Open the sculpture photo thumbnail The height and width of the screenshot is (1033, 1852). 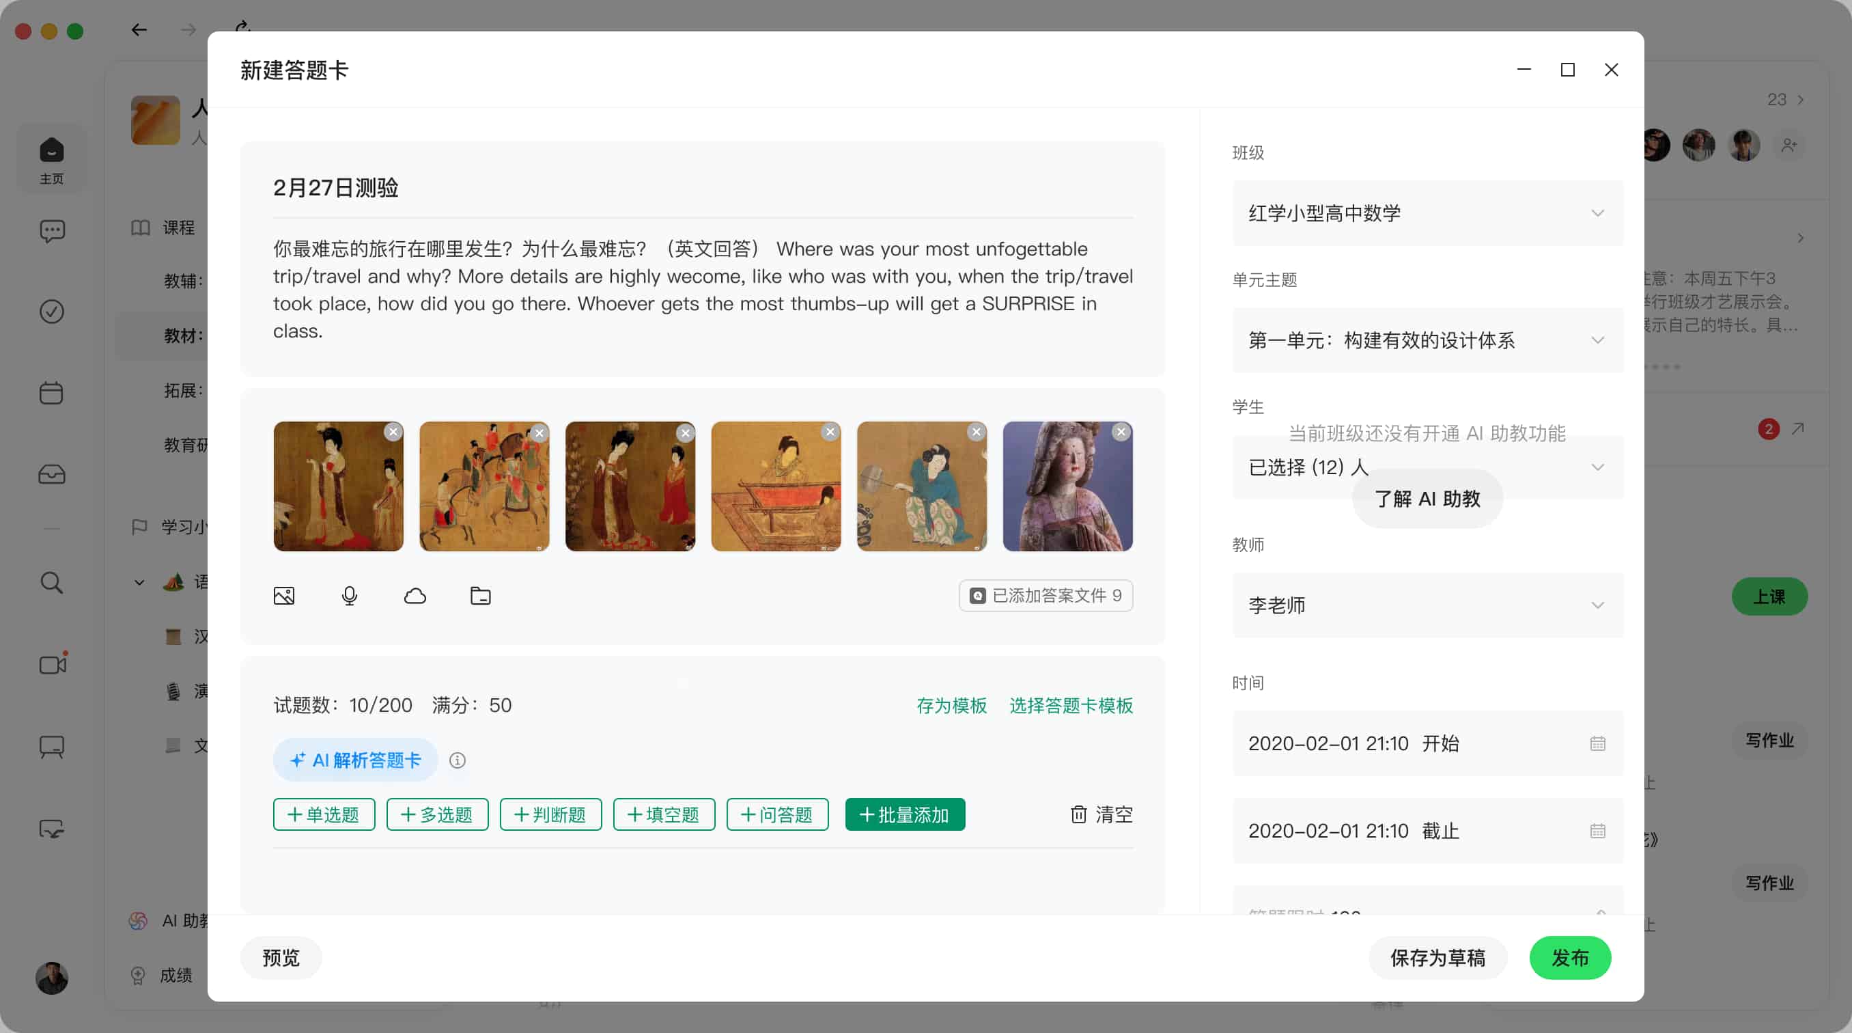[1067, 486]
